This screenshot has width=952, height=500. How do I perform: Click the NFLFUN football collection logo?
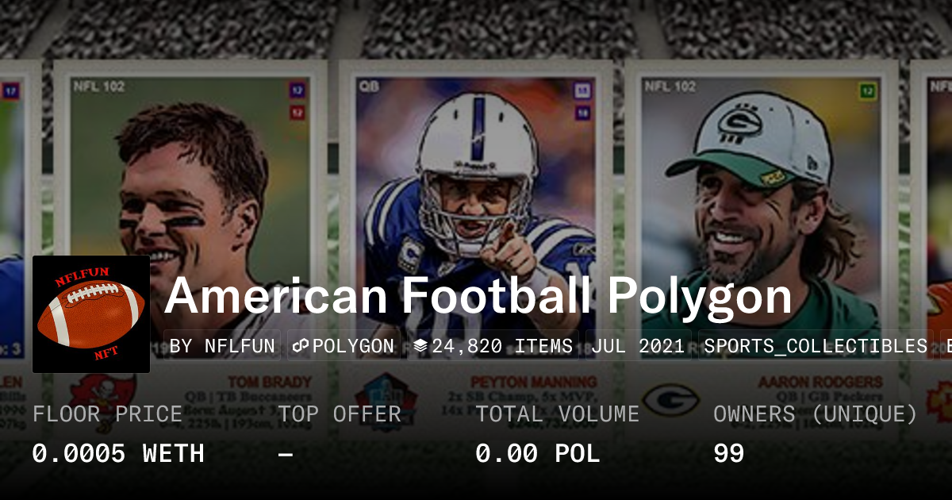tap(91, 314)
